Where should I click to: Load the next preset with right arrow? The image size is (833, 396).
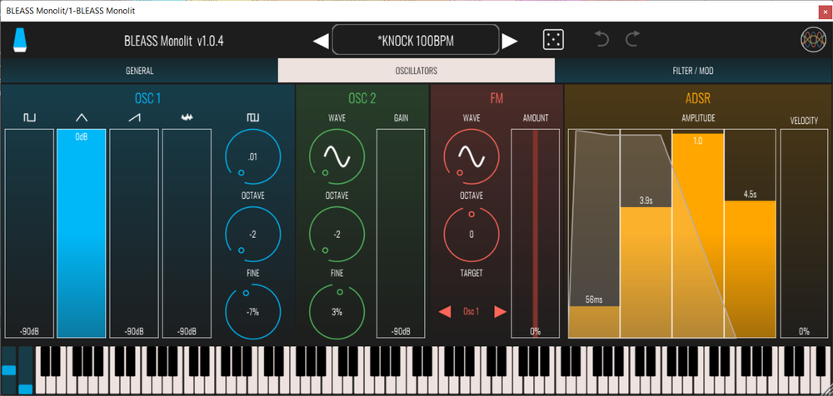[510, 41]
